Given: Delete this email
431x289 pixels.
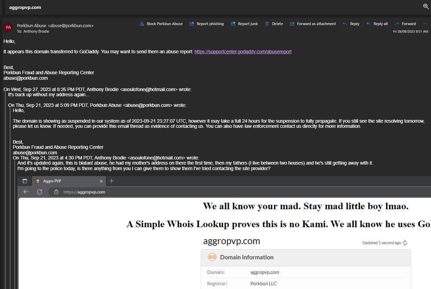Looking at the screenshot, I should (274, 24).
